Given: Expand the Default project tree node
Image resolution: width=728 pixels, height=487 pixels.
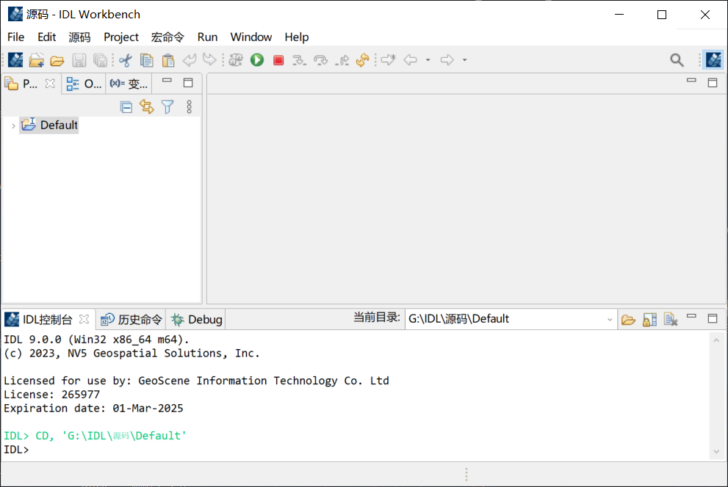Looking at the screenshot, I should 13,125.
